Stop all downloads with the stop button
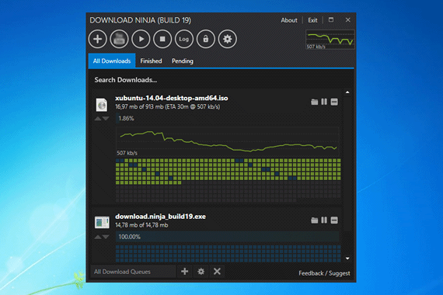The height and width of the screenshot is (295, 443). (162, 39)
